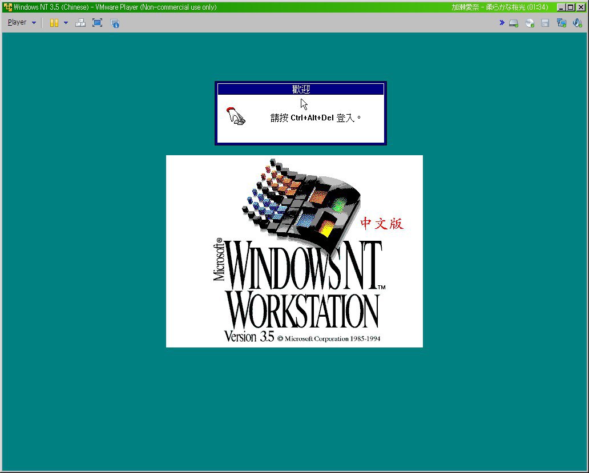Enter full screen mode
The width and height of the screenshot is (589, 473).
point(97,23)
